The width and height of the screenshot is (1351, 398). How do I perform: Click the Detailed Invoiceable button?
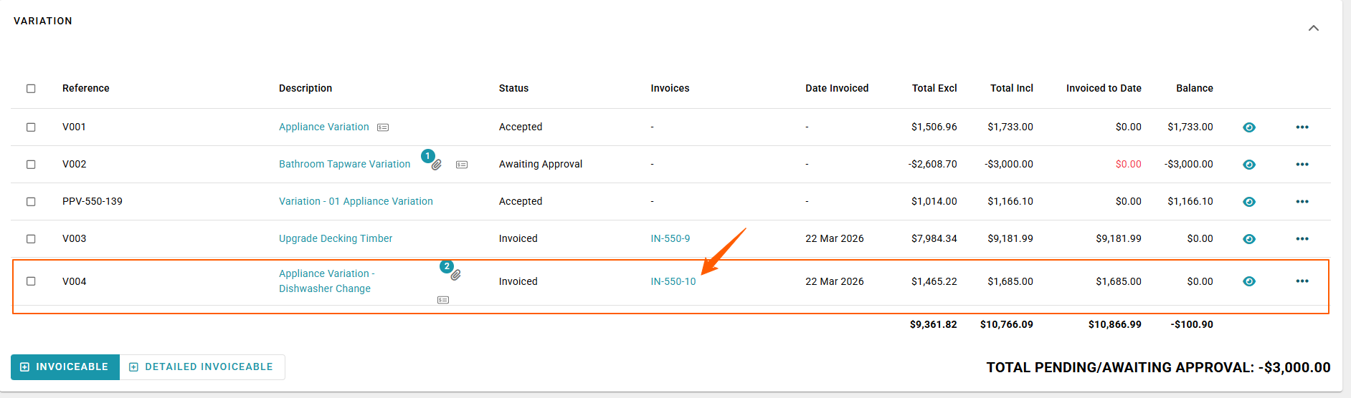(202, 367)
